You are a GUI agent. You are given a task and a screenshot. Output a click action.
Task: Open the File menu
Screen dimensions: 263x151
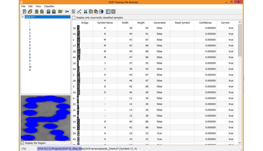coord(23,6)
